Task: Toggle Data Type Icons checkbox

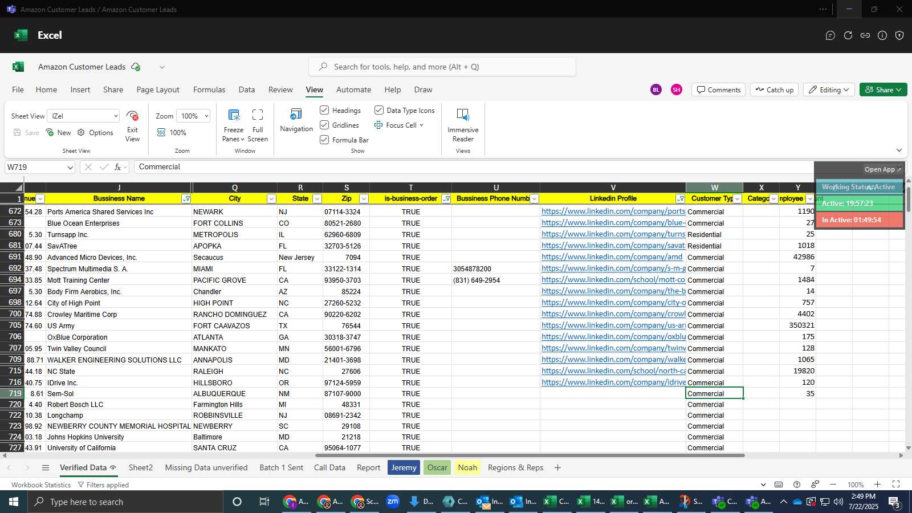Action: tap(378, 110)
